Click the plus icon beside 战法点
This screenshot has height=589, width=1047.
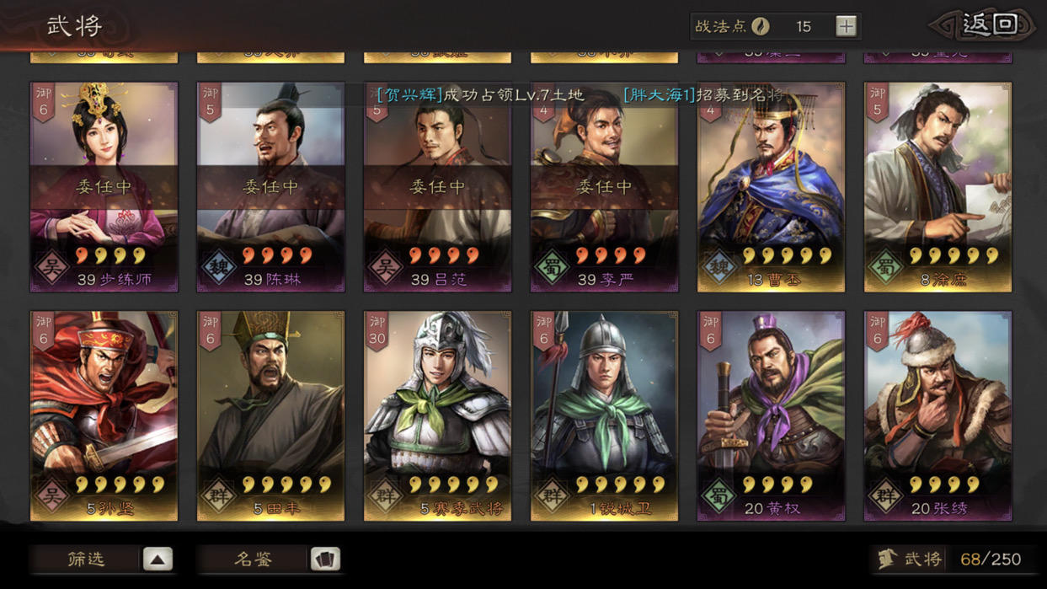click(x=846, y=26)
